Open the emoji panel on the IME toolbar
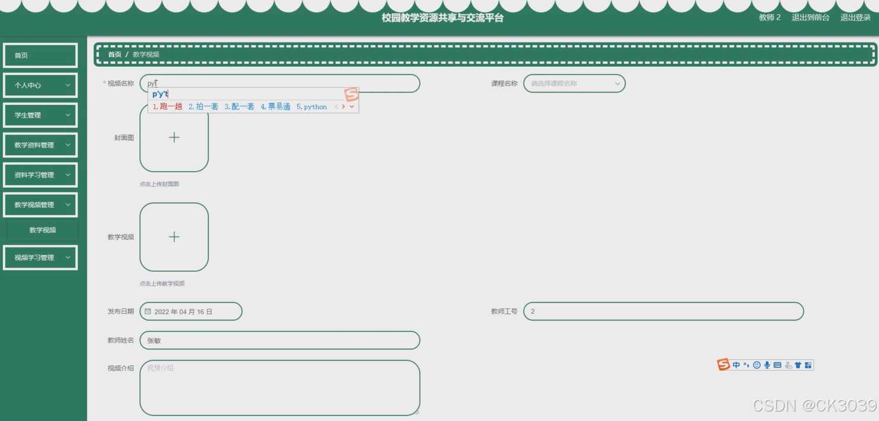The image size is (879, 421). pyautogui.click(x=757, y=365)
